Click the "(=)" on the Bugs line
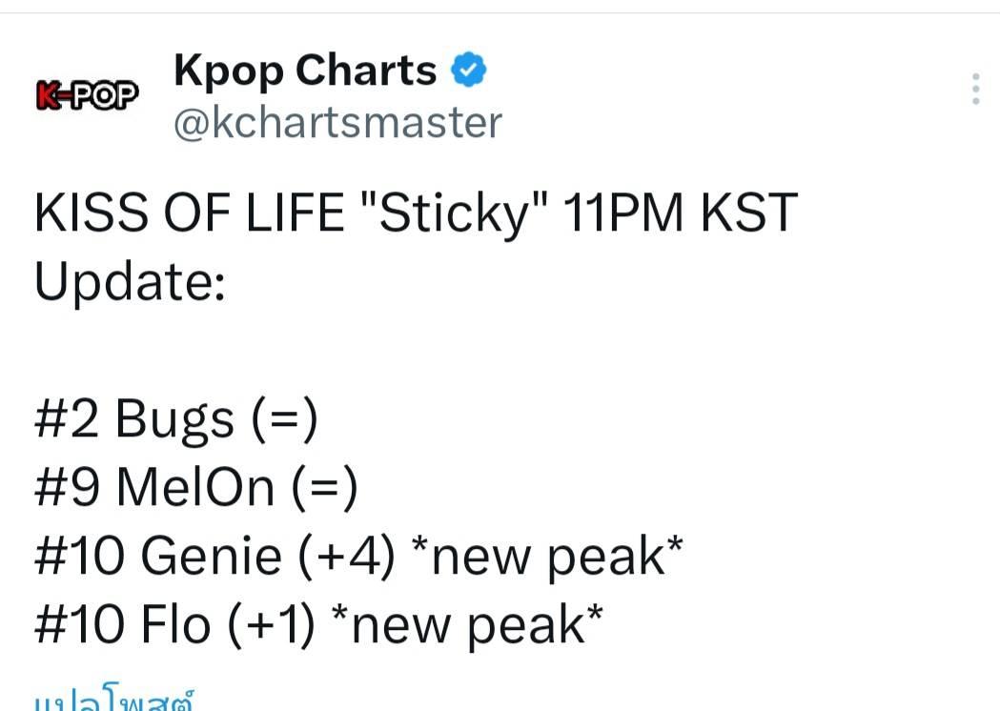1000x711 pixels. [284, 420]
